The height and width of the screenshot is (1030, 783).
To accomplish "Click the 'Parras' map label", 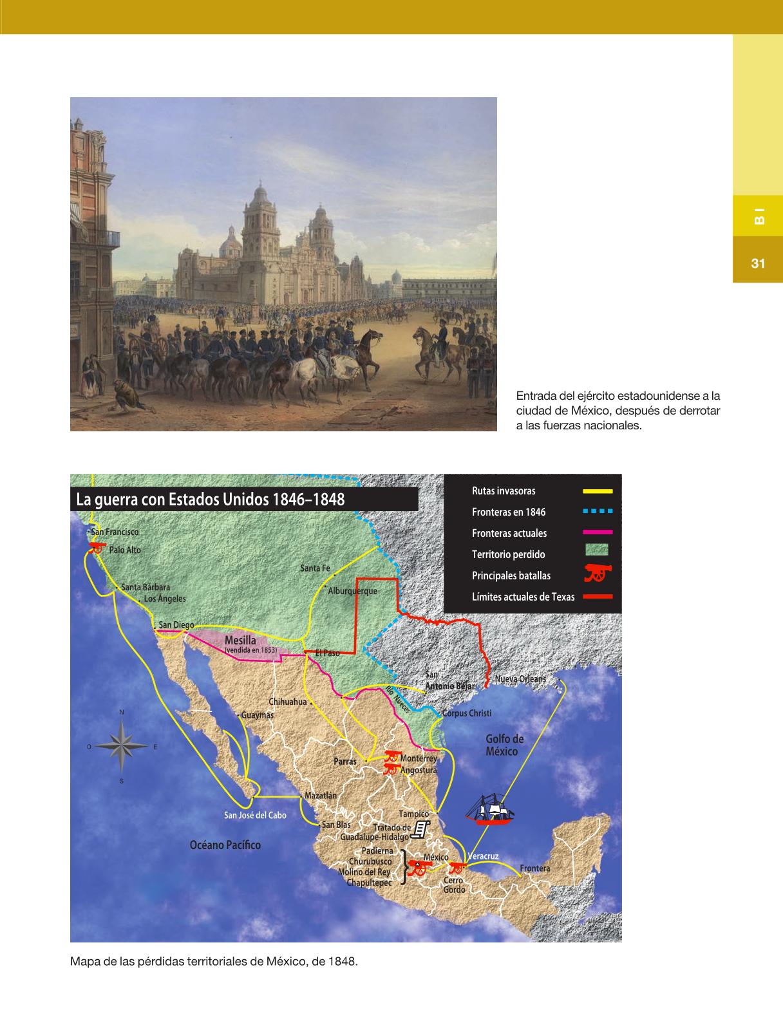I will 345,762.
